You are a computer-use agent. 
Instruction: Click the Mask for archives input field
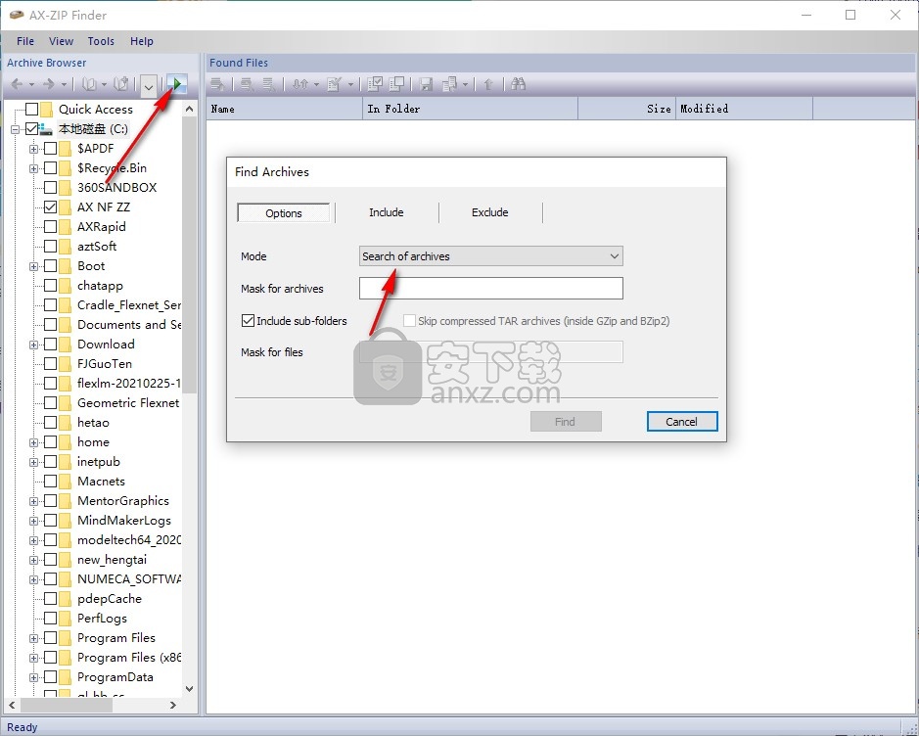tap(490, 289)
